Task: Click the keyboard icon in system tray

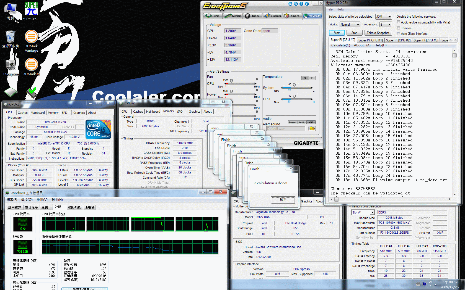Action: tap(418, 284)
